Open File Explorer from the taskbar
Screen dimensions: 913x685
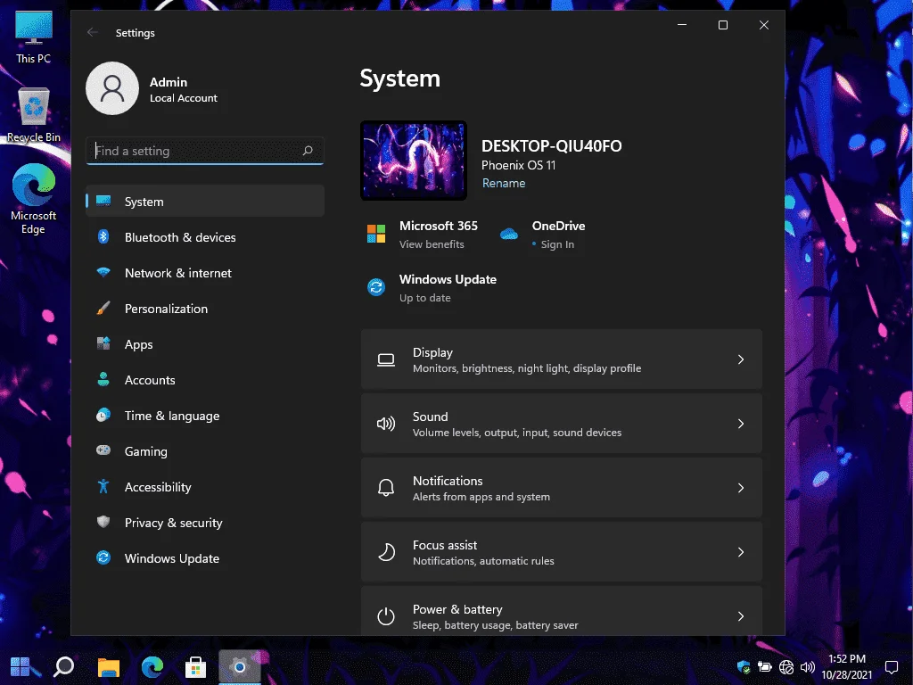pos(108,667)
